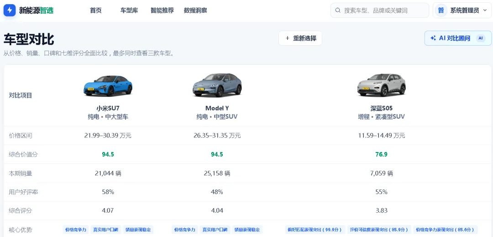
Task: Click the admin avatar icon 管
Action: tap(441, 11)
